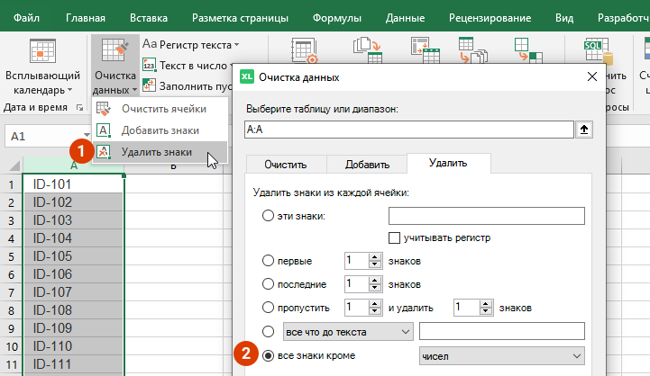Viewport: 650px width, 376px height.
Task: Click the range input field containing A:A
Action: [x=408, y=130]
